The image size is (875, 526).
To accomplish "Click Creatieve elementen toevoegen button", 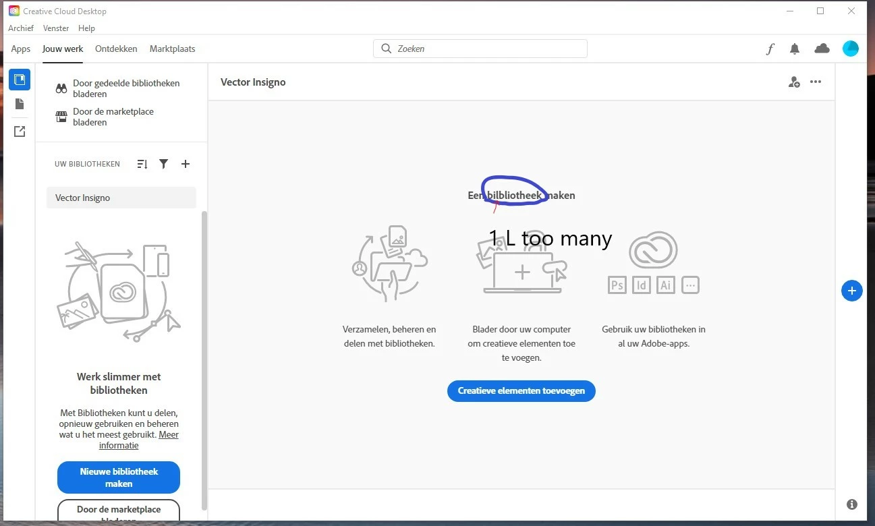I will pos(521,391).
